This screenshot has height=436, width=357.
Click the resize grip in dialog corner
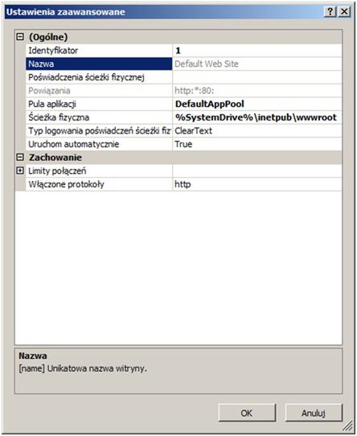pyautogui.click(x=347, y=426)
